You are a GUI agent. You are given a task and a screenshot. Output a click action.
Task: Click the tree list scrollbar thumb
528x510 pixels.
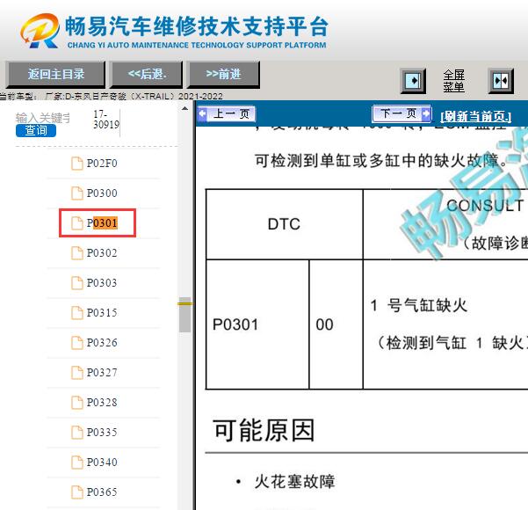click(x=184, y=315)
